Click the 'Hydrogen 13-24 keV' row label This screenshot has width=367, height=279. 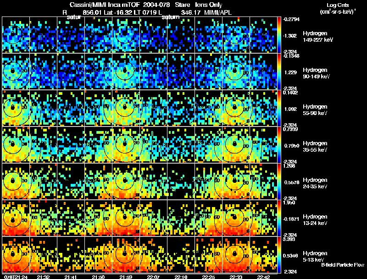[315, 220]
